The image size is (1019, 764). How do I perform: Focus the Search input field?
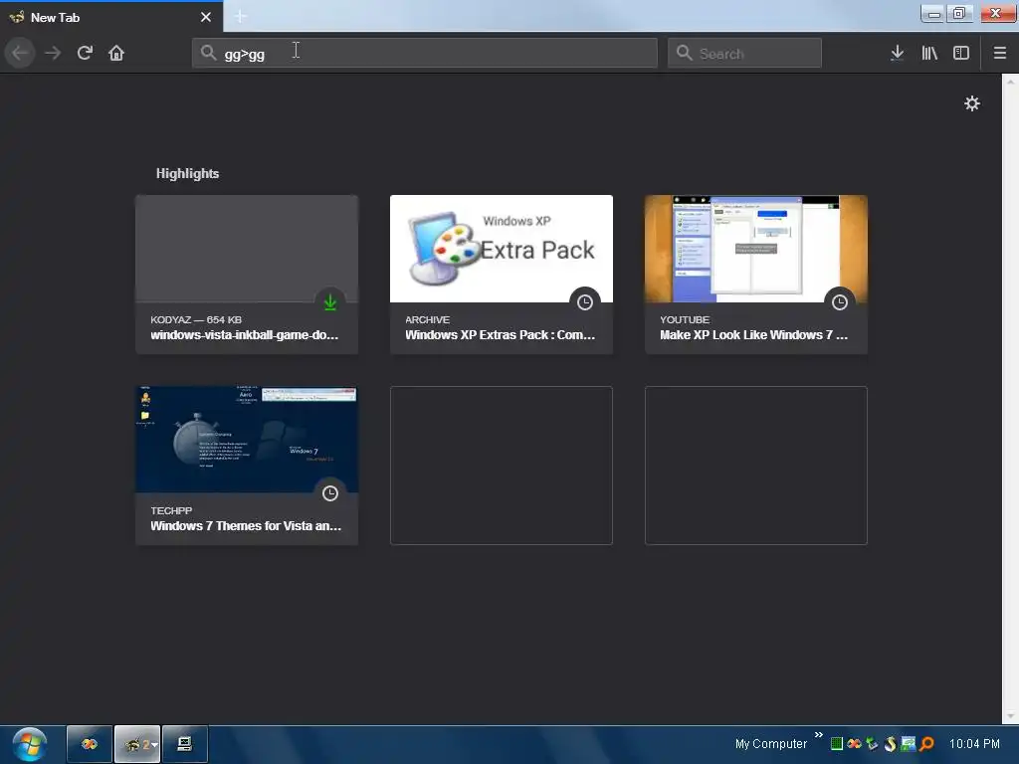pyautogui.click(x=744, y=53)
